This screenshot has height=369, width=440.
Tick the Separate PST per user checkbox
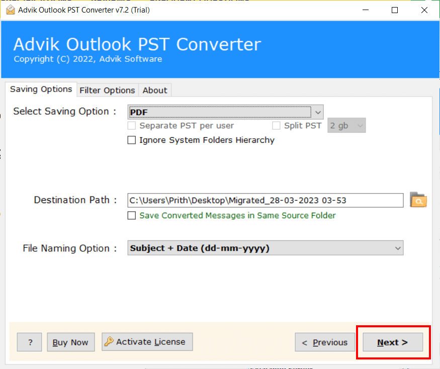tap(132, 126)
